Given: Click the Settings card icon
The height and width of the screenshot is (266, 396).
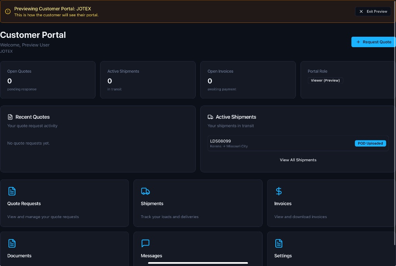Looking at the screenshot, I should (278, 243).
